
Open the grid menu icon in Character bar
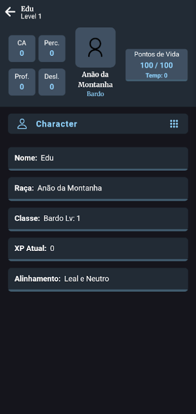[174, 124]
